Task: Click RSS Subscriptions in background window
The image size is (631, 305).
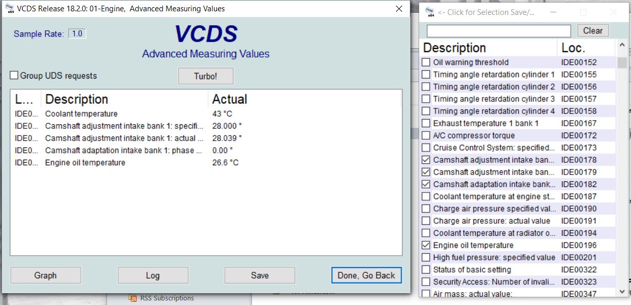Action: (x=167, y=298)
